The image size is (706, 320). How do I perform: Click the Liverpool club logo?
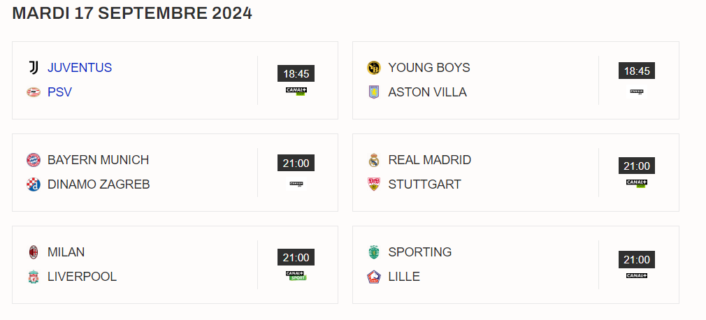coord(34,277)
